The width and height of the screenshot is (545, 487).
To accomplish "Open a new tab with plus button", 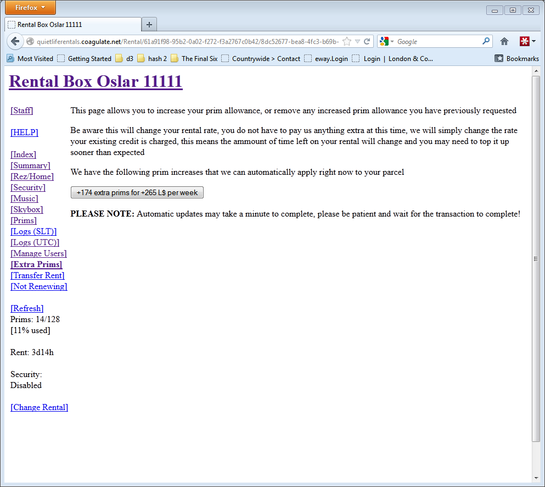I will [149, 25].
